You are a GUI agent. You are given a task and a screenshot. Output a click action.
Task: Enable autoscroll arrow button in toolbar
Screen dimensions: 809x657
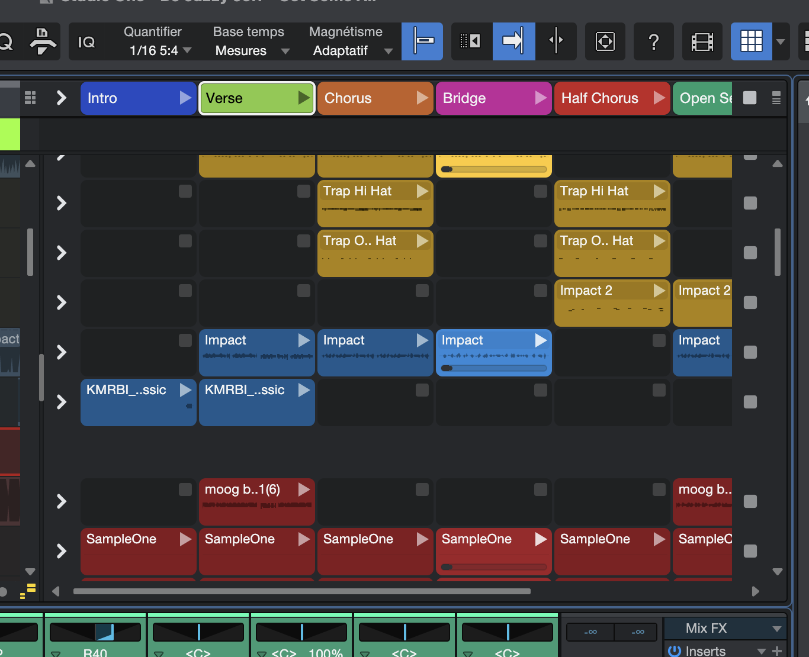click(x=513, y=41)
